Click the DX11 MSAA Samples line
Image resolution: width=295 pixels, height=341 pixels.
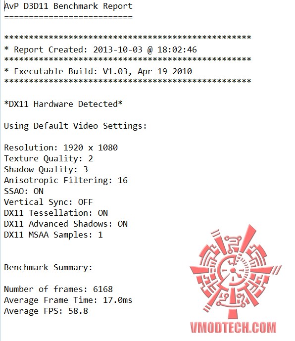click(x=53, y=235)
